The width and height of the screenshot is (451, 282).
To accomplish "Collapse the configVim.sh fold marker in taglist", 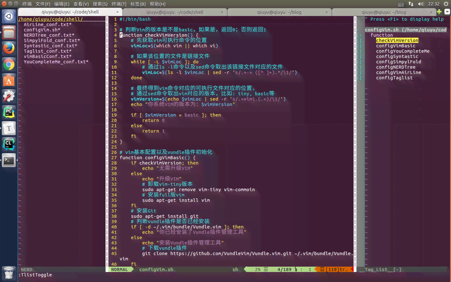I will (358, 30).
